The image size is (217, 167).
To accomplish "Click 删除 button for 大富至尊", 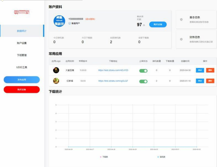I will [x=210, y=70].
